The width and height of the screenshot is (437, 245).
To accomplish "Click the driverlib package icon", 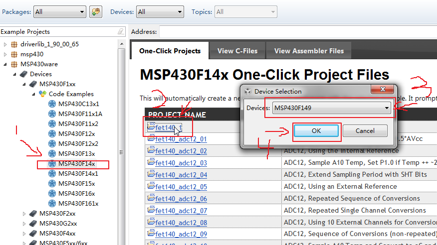I will 14,44.
